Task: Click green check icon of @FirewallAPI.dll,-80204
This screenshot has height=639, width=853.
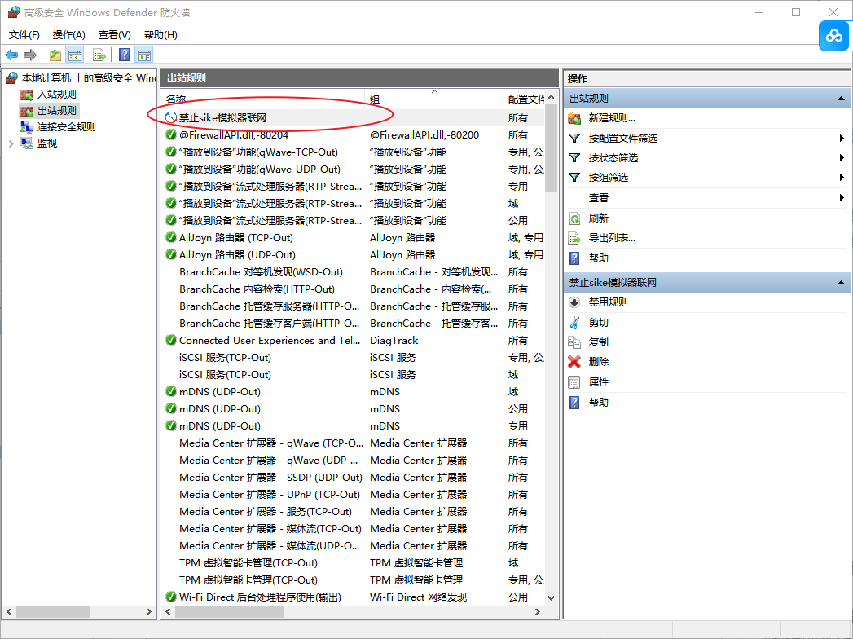Action: tap(171, 134)
